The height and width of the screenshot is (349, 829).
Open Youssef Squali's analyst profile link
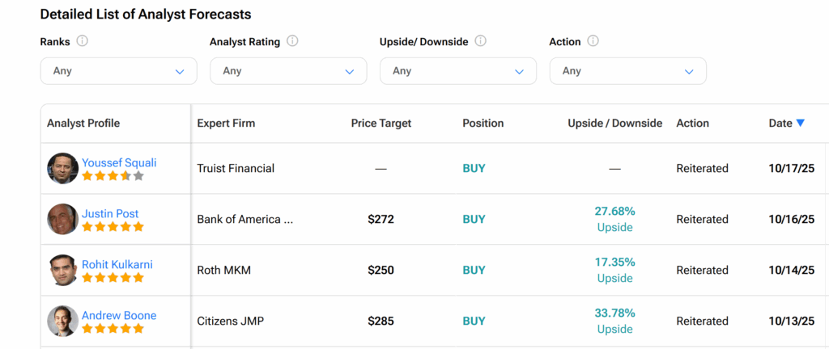click(119, 162)
